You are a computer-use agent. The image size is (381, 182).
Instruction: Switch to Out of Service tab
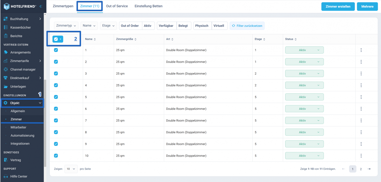tap(117, 6)
